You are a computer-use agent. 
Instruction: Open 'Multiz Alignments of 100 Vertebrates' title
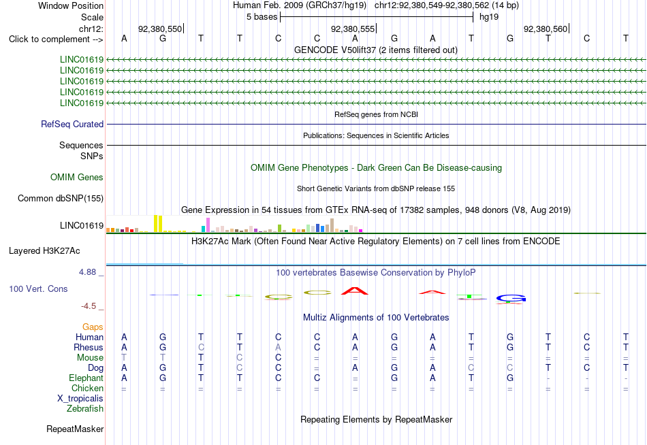[x=376, y=318]
